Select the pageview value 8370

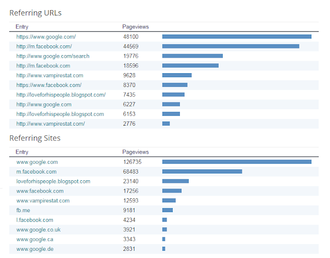click(129, 85)
